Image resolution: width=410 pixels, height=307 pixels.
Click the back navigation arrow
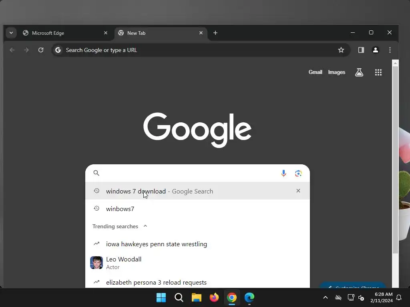tap(12, 50)
